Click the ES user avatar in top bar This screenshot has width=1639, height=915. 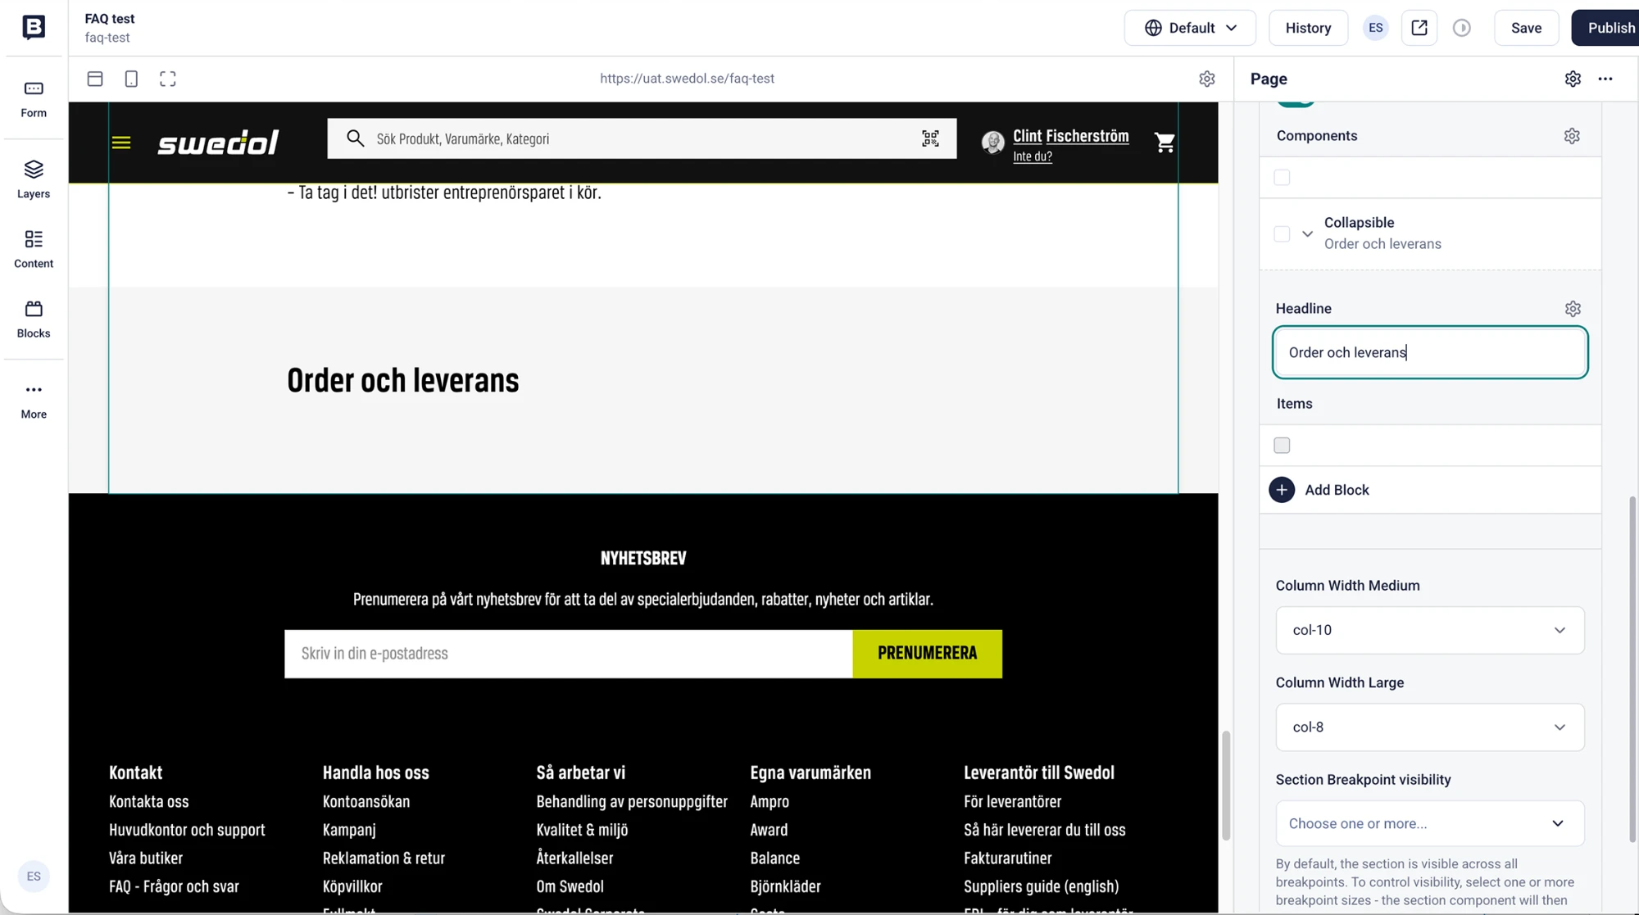tap(1375, 28)
